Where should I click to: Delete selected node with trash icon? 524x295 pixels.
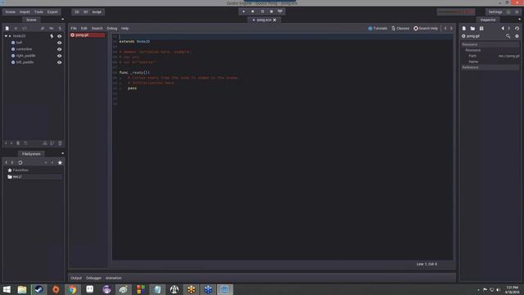[x=60, y=143]
